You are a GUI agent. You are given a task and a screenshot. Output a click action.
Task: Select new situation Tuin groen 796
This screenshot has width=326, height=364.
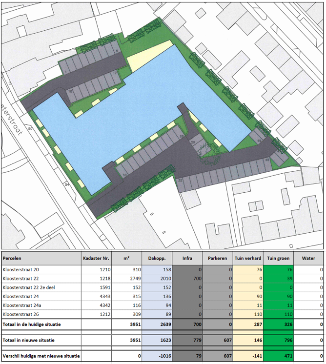(x=288, y=340)
